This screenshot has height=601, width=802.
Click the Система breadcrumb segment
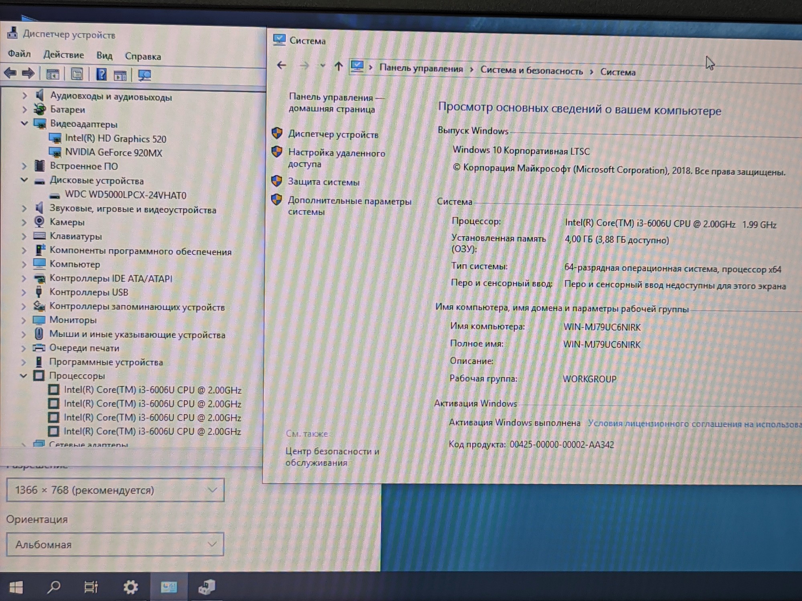(x=618, y=73)
